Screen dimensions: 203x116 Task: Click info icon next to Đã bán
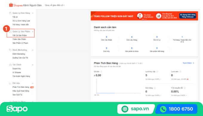[101, 71]
